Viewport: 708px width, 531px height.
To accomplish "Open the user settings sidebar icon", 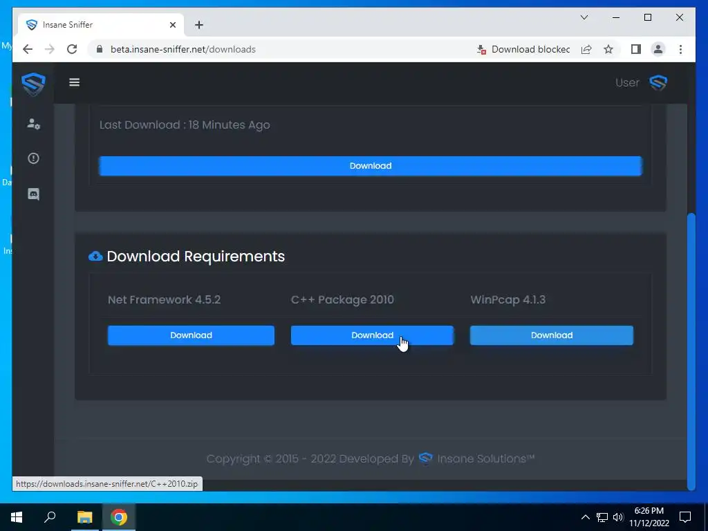I will [x=33, y=124].
